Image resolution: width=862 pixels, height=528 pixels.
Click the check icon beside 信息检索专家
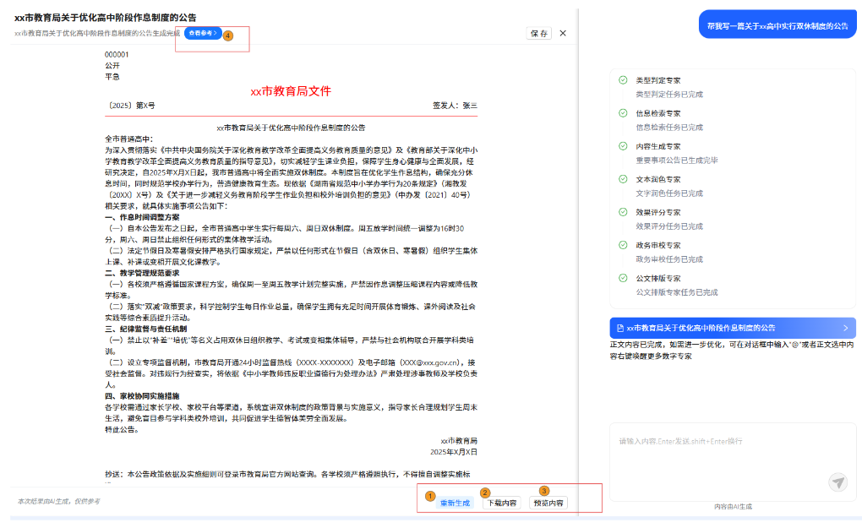pyautogui.click(x=623, y=112)
